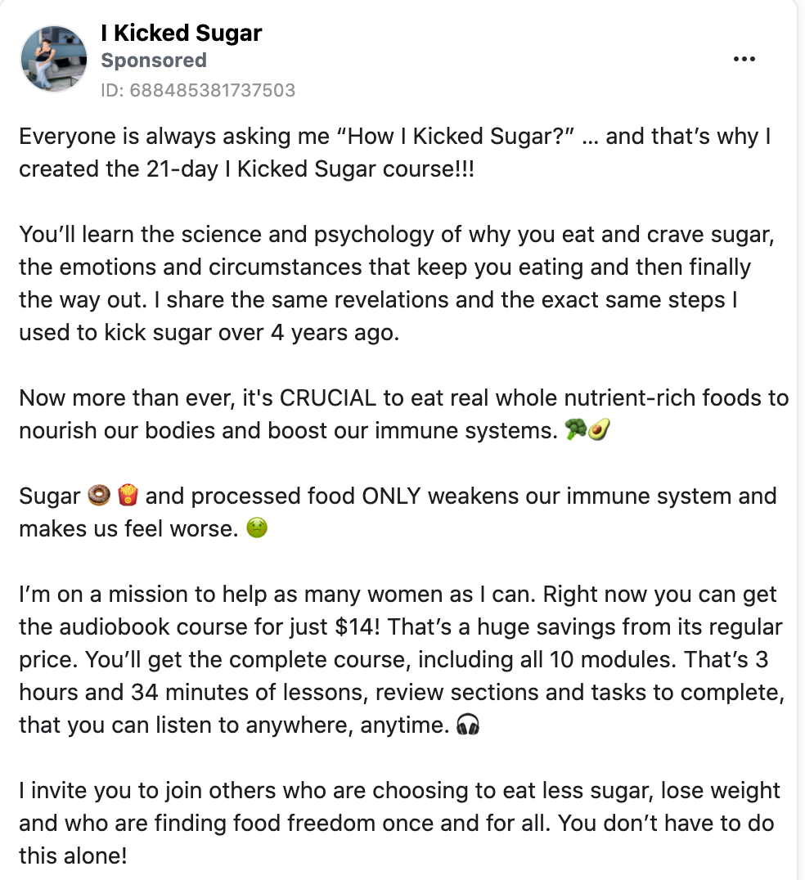This screenshot has width=805, height=880.
Task: Click the paragraph starting "You'll learn the science"
Action: pos(396,284)
